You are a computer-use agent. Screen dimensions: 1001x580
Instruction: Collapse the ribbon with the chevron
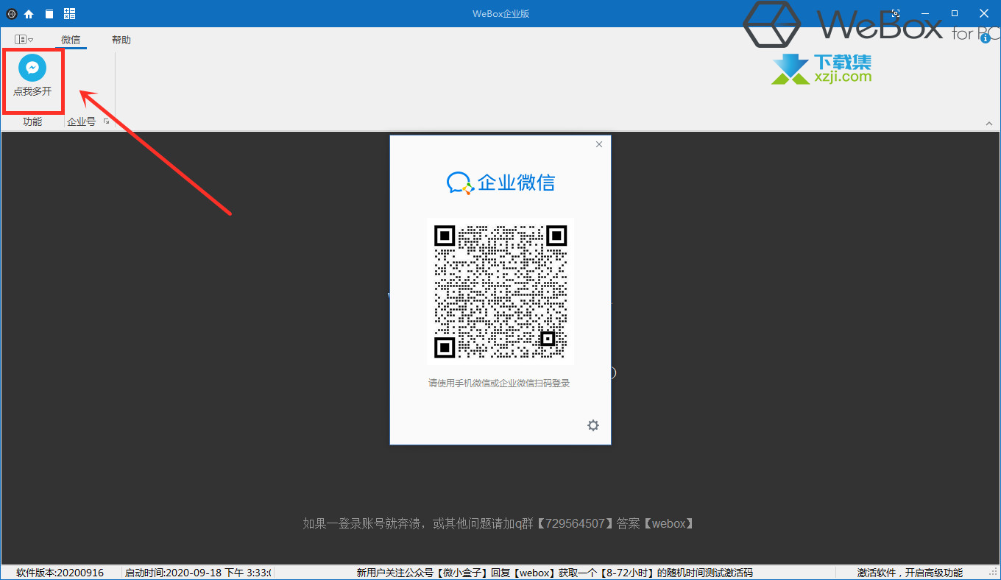988,122
